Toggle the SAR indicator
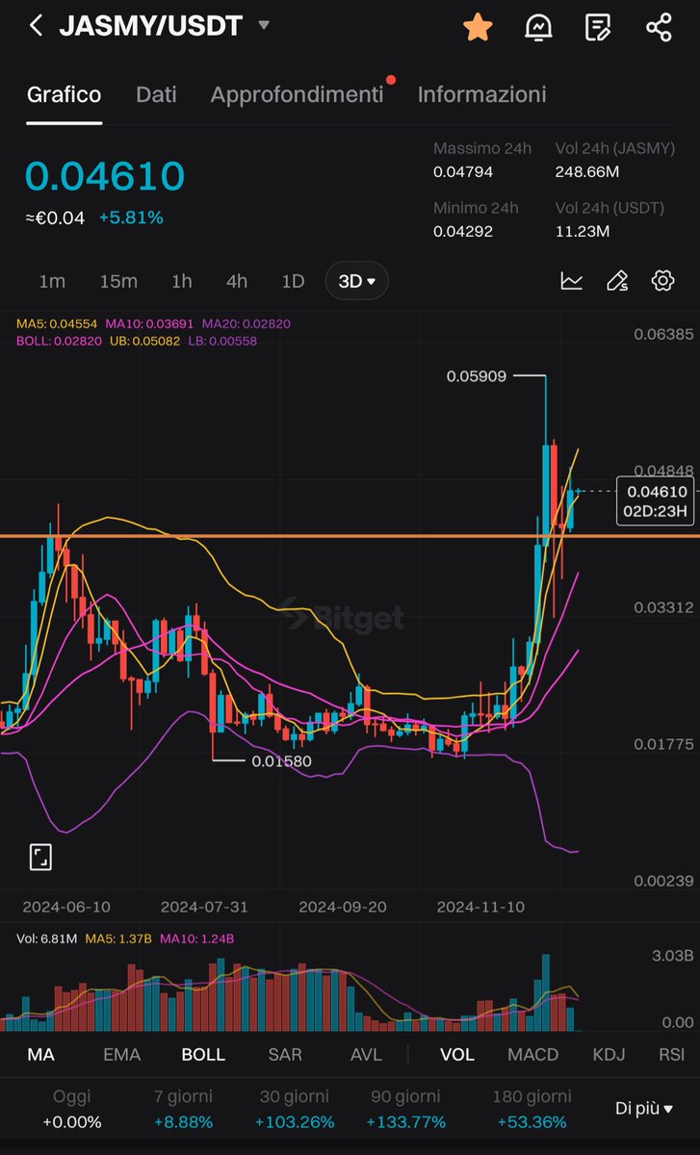This screenshot has height=1155, width=700. [x=285, y=1054]
